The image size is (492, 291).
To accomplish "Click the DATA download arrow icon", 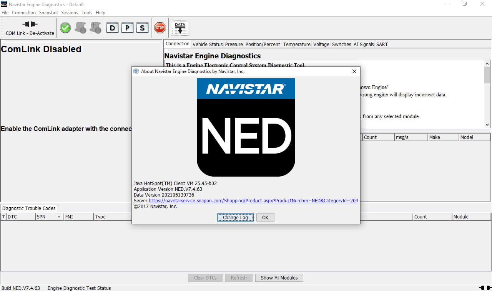I will coord(180,28).
